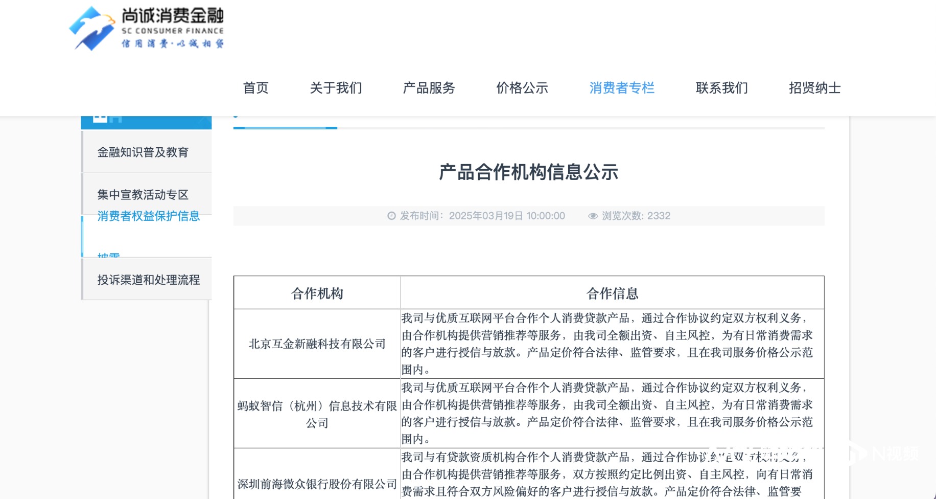Viewport: 936px width, 499px height.
Task: Click the eye icon next to 浏览次数
Action: (x=592, y=216)
